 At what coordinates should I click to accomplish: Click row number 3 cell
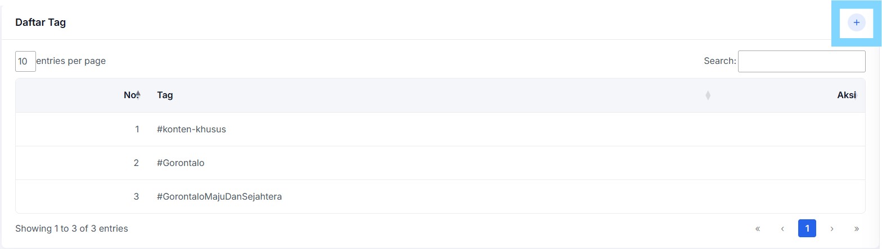(82, 196)
